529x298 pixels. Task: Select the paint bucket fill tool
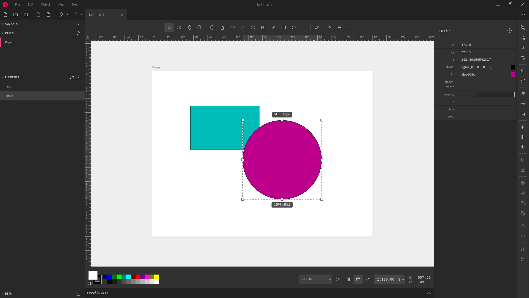click(339, 28)
